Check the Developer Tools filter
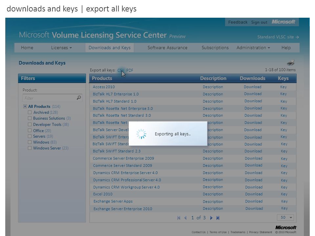Screen dimensions: 315x236 pos(30,125)
